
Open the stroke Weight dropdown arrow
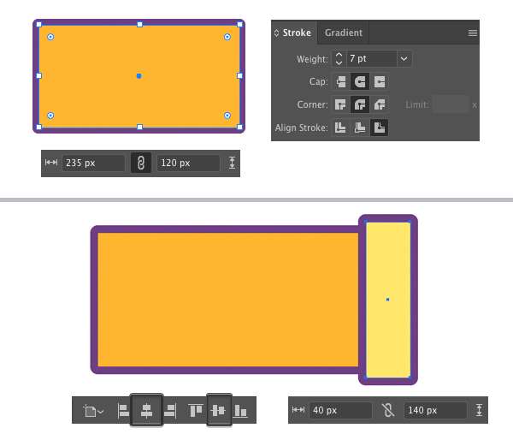coord(404,59)
